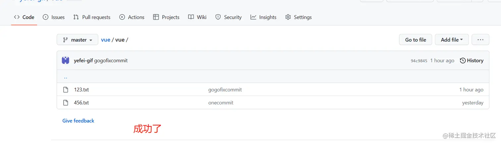Open the Actions tab

(132, 17)
